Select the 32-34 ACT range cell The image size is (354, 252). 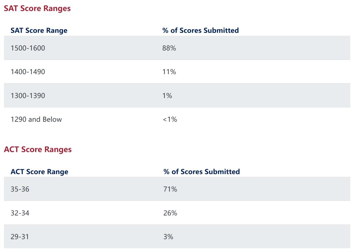coord(20,213)
